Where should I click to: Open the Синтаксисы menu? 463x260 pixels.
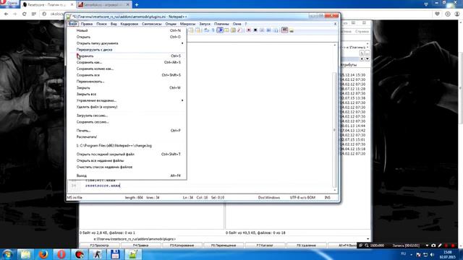click(x=151, y=24)
